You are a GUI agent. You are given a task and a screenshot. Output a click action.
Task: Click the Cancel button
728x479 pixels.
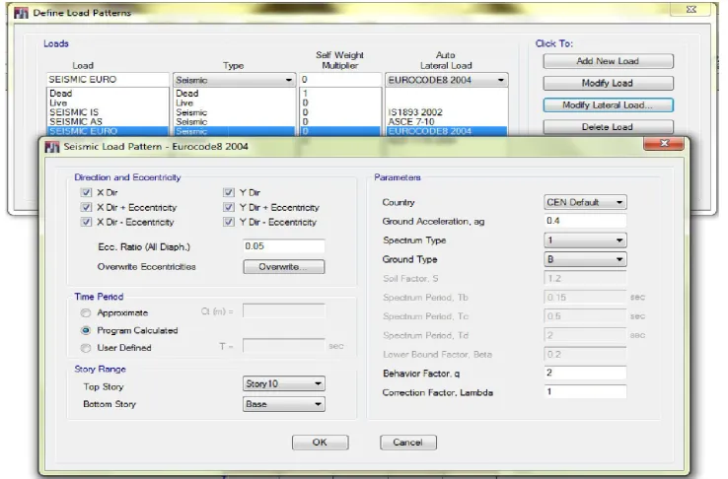pyautogui.click(x=408, y=443)
